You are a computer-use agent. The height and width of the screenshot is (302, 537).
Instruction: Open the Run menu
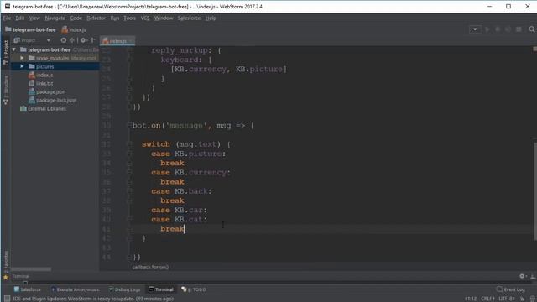coord(115,18)
